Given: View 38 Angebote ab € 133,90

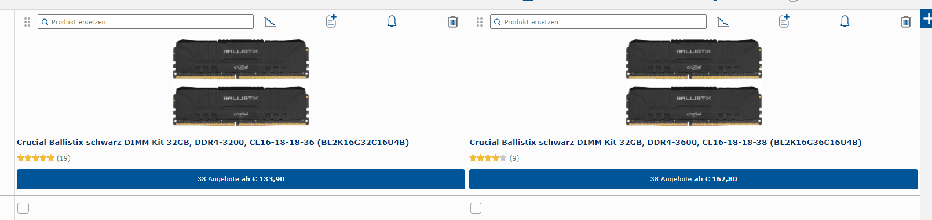Looking at the screenshot, I should click(x=241, y=179).
